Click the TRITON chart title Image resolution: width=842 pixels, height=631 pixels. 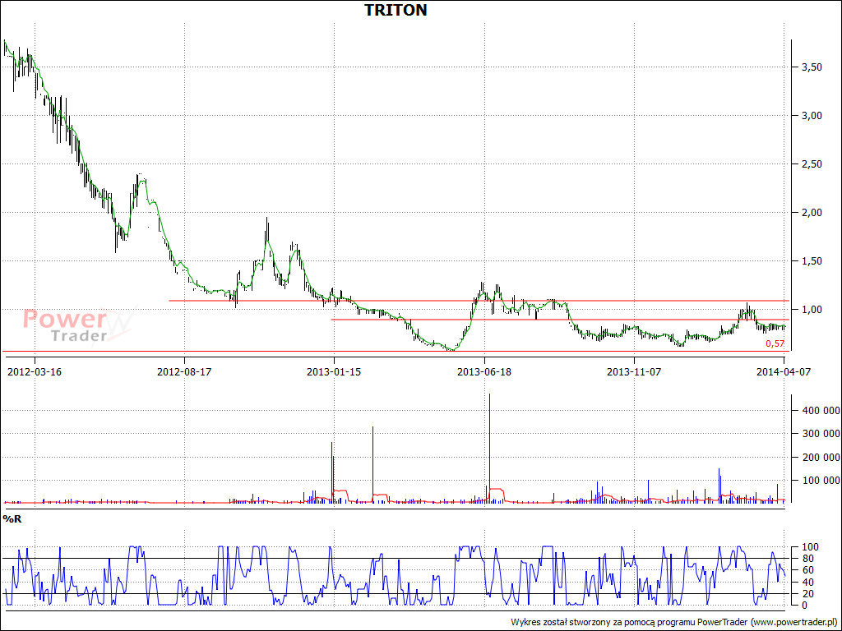396,10
